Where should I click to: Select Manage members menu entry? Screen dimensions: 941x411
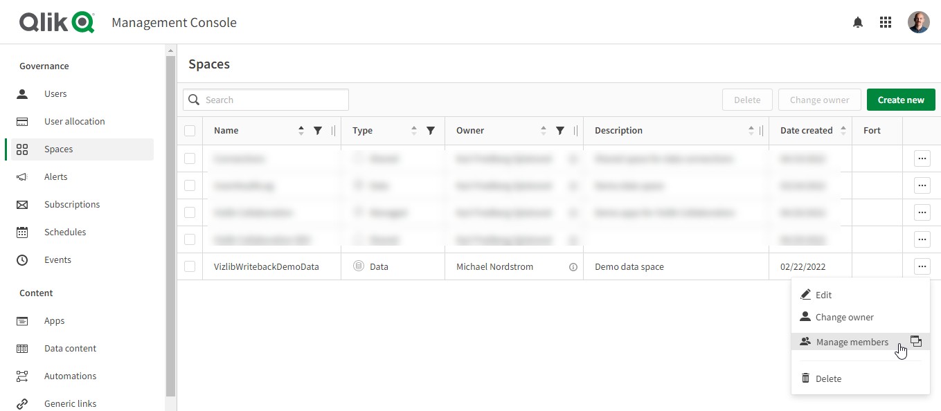(861, 342)
